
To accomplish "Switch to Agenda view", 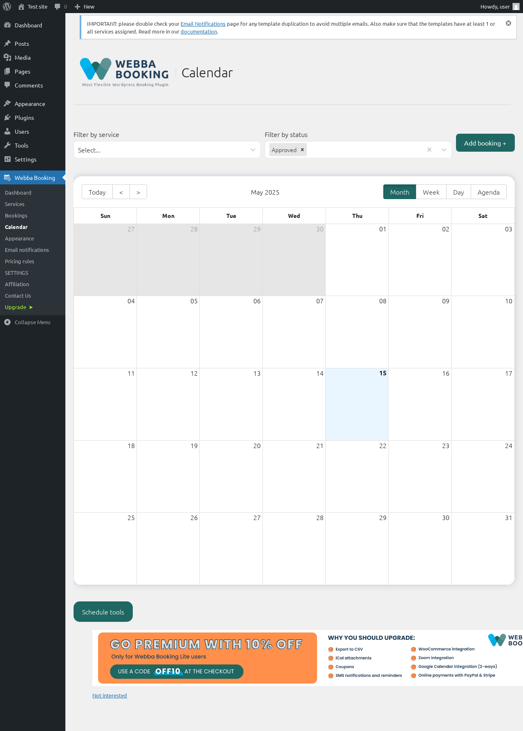I will coord(489,192).
